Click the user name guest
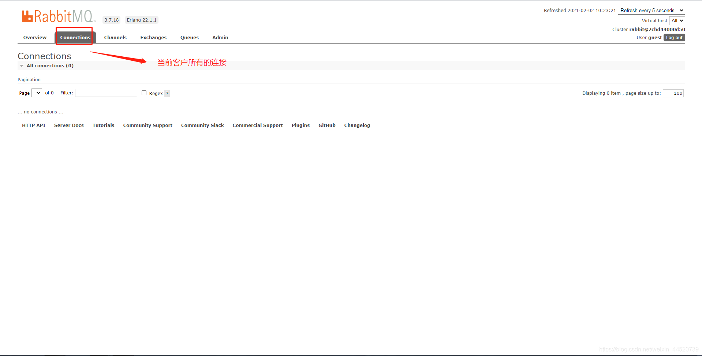This screenshot has height=356, width=702. pos(655,37)
